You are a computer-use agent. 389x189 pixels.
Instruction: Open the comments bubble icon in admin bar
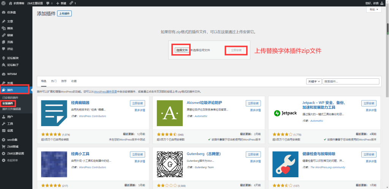pyautogui.click(x=47, y=3)
